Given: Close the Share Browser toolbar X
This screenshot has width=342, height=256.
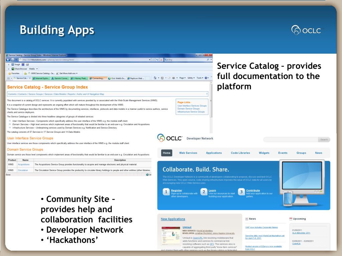Looking at the screenshot, I should click(9, 69).
